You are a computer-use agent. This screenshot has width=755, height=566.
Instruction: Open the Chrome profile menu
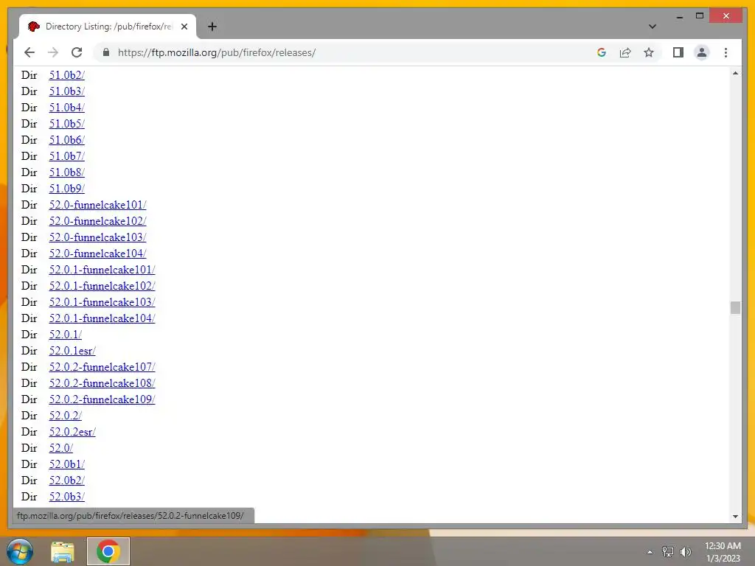point(702,52)
